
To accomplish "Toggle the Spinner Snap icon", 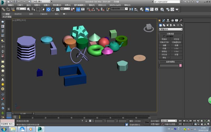I will click(103, 9).
